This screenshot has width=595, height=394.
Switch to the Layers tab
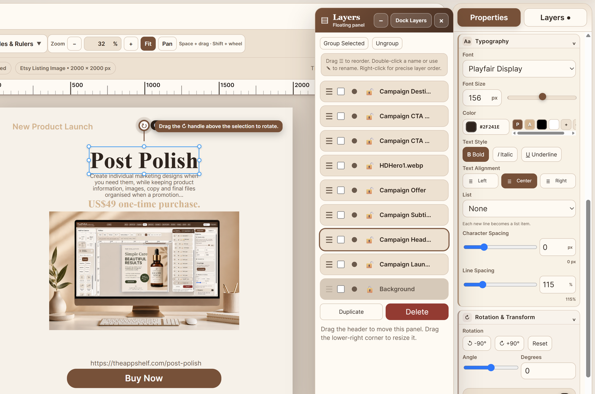[x=555, y=17]
